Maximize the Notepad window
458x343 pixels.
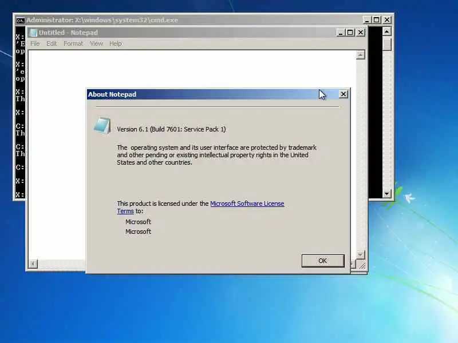[x=350, y=33]
